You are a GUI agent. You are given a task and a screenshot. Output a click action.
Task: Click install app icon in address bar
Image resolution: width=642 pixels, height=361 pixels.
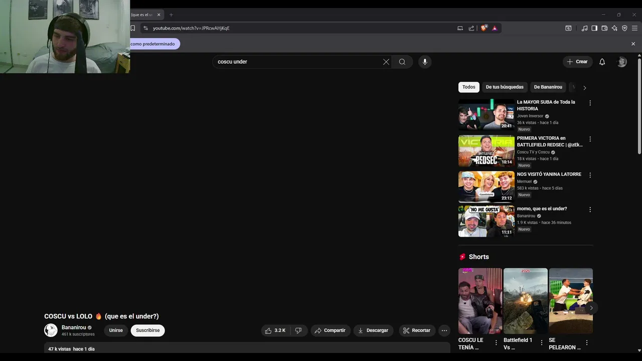tap(460, 28)
